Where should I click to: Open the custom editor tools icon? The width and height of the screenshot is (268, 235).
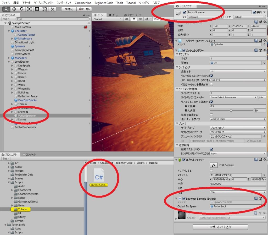(52, 9)
